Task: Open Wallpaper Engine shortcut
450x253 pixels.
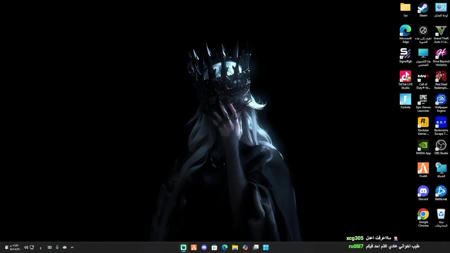Action: point(441,103)
